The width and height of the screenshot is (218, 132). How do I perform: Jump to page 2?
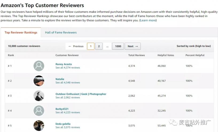click(x=99, y=46)
